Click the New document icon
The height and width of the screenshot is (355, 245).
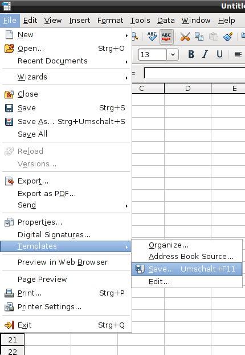pyautogui.click(x=9, y=35)
